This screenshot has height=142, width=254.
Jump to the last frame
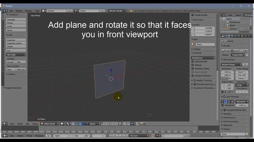(x=127, y=136)
